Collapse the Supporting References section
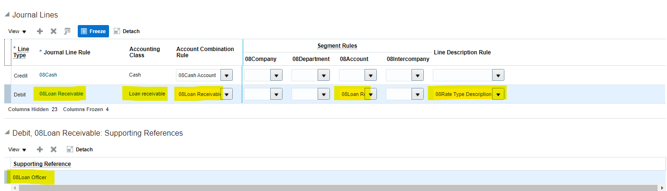The height and width of the screenshot is (191, 667). tap(7, 133)
